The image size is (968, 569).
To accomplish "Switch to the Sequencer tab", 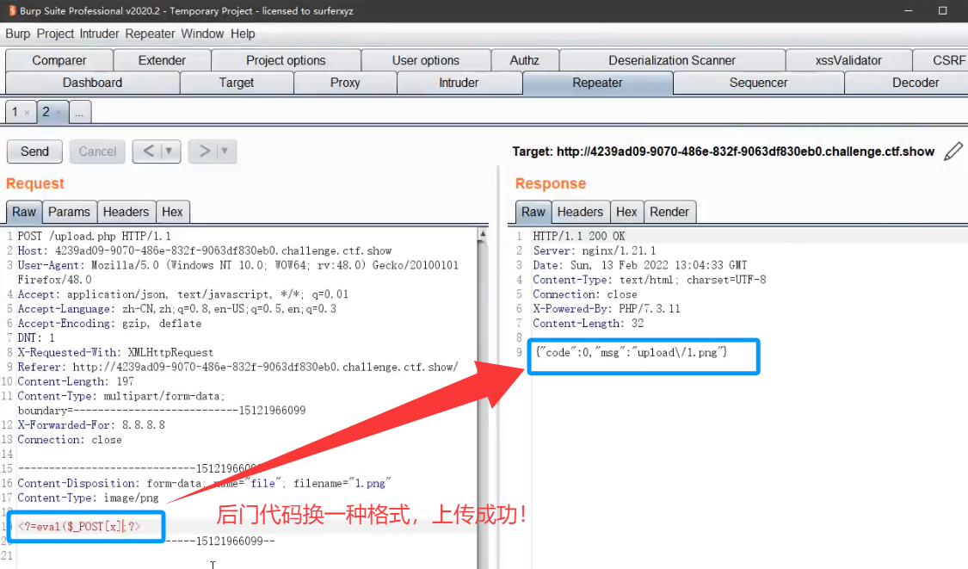I will coord(759,83).
